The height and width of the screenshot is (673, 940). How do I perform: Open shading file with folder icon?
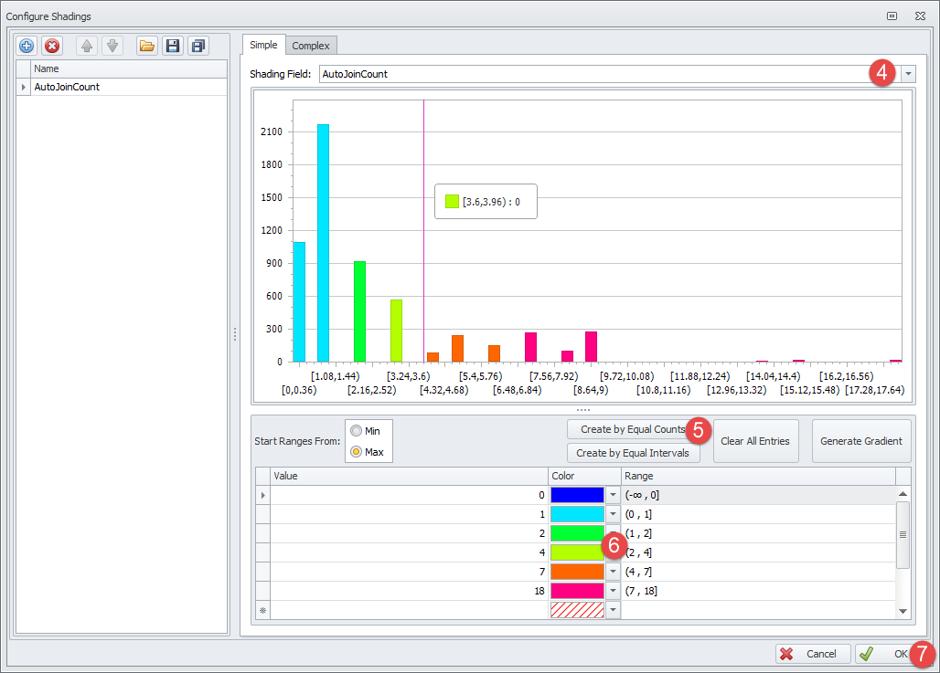click(146, 46)
